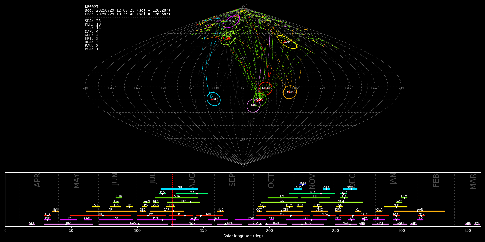Click the NDA pink bar in timeline
This screenshot has height=242, width=485.
tap(192, 224)
